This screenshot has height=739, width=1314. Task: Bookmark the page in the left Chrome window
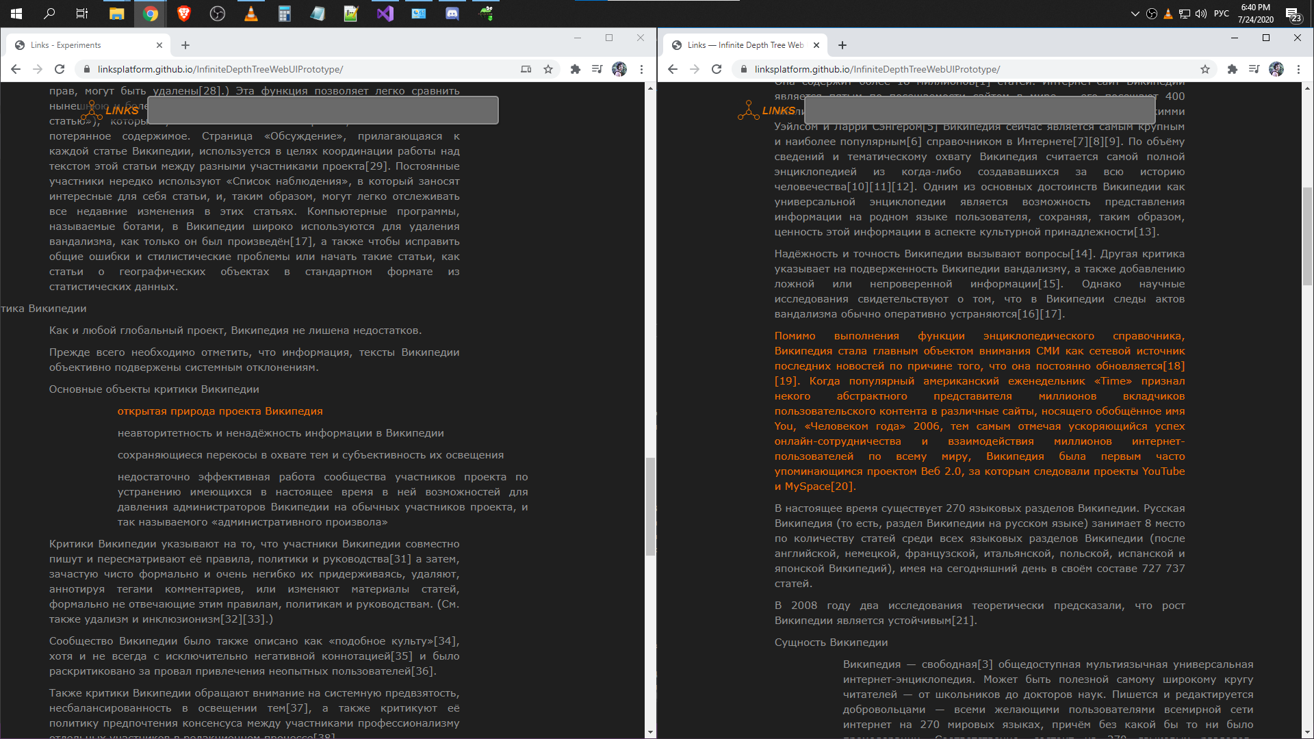[x=548, y=69]
